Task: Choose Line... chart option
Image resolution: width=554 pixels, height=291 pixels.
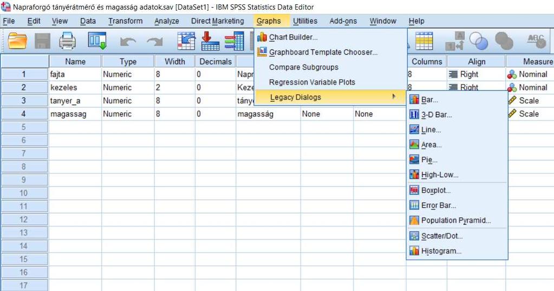Action: coord(431,130)
